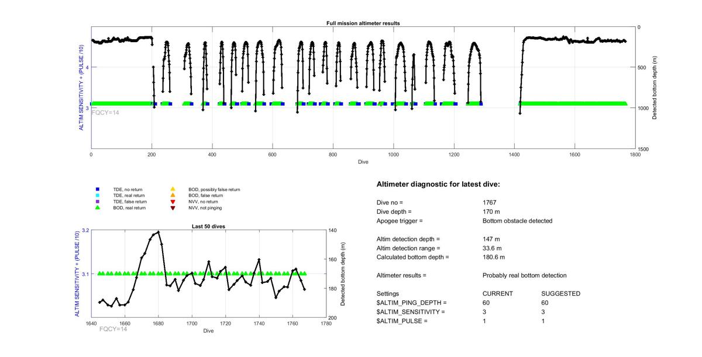The image size is (702, 357).
Task: Click the 'TDE, no return' legend label
Action: (128, 189)
